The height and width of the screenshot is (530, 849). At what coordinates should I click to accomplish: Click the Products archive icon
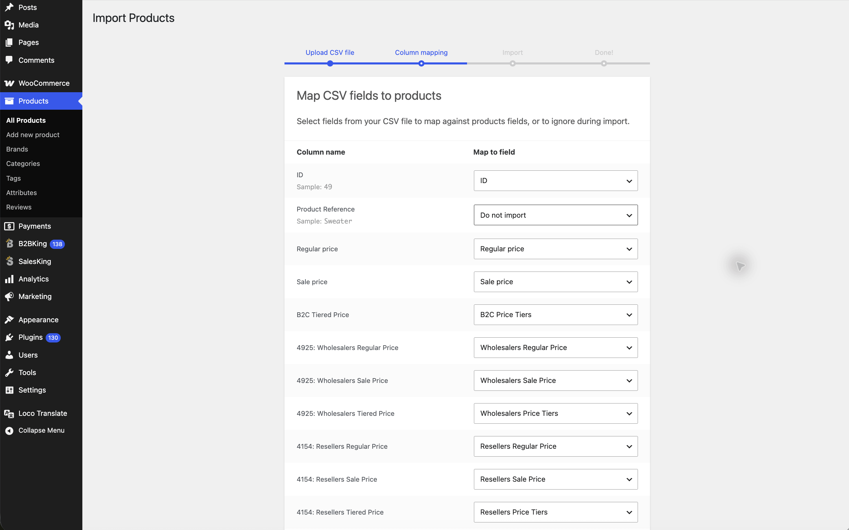pos(10,101)
